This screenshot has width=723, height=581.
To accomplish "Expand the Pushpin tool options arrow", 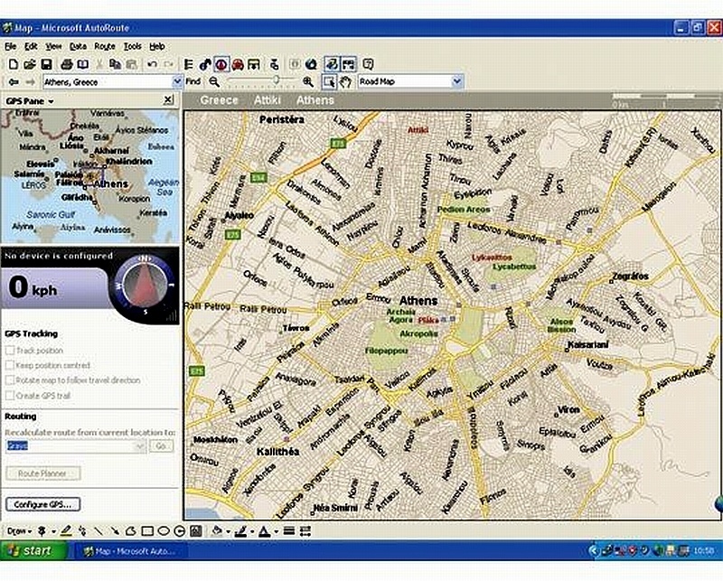I will 53,531.
